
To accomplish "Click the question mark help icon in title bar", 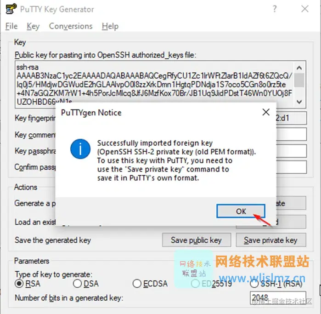I will pos(275,9).
